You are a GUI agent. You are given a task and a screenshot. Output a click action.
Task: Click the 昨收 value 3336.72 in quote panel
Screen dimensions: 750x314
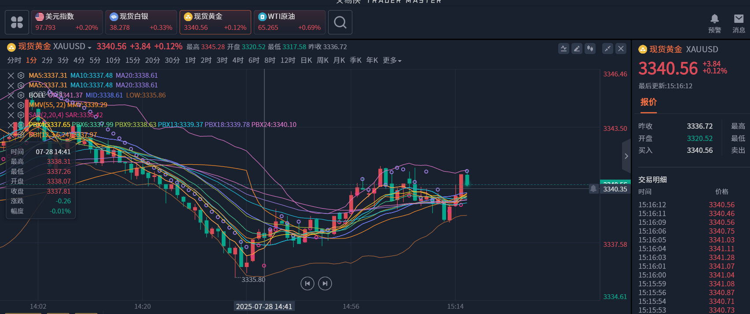pyautogui.click(x=700, y=126)
